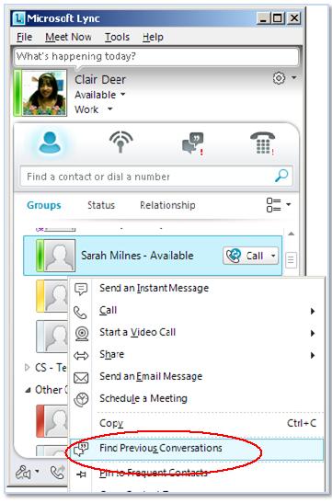This screenshot has height=503, width=332.
Task: Open the Activity Feeds icon
Action: 120,142
